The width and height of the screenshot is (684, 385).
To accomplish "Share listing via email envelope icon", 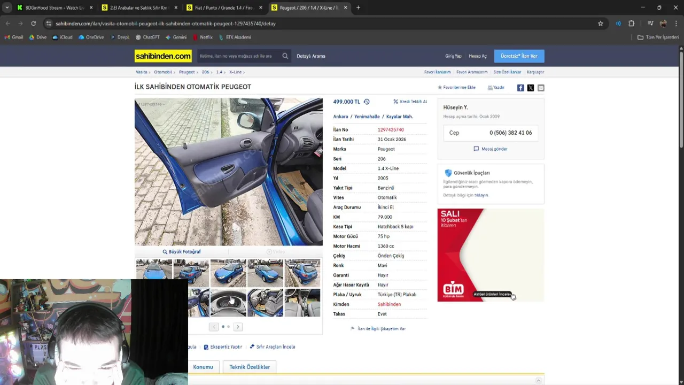I will tap(541, 88).
